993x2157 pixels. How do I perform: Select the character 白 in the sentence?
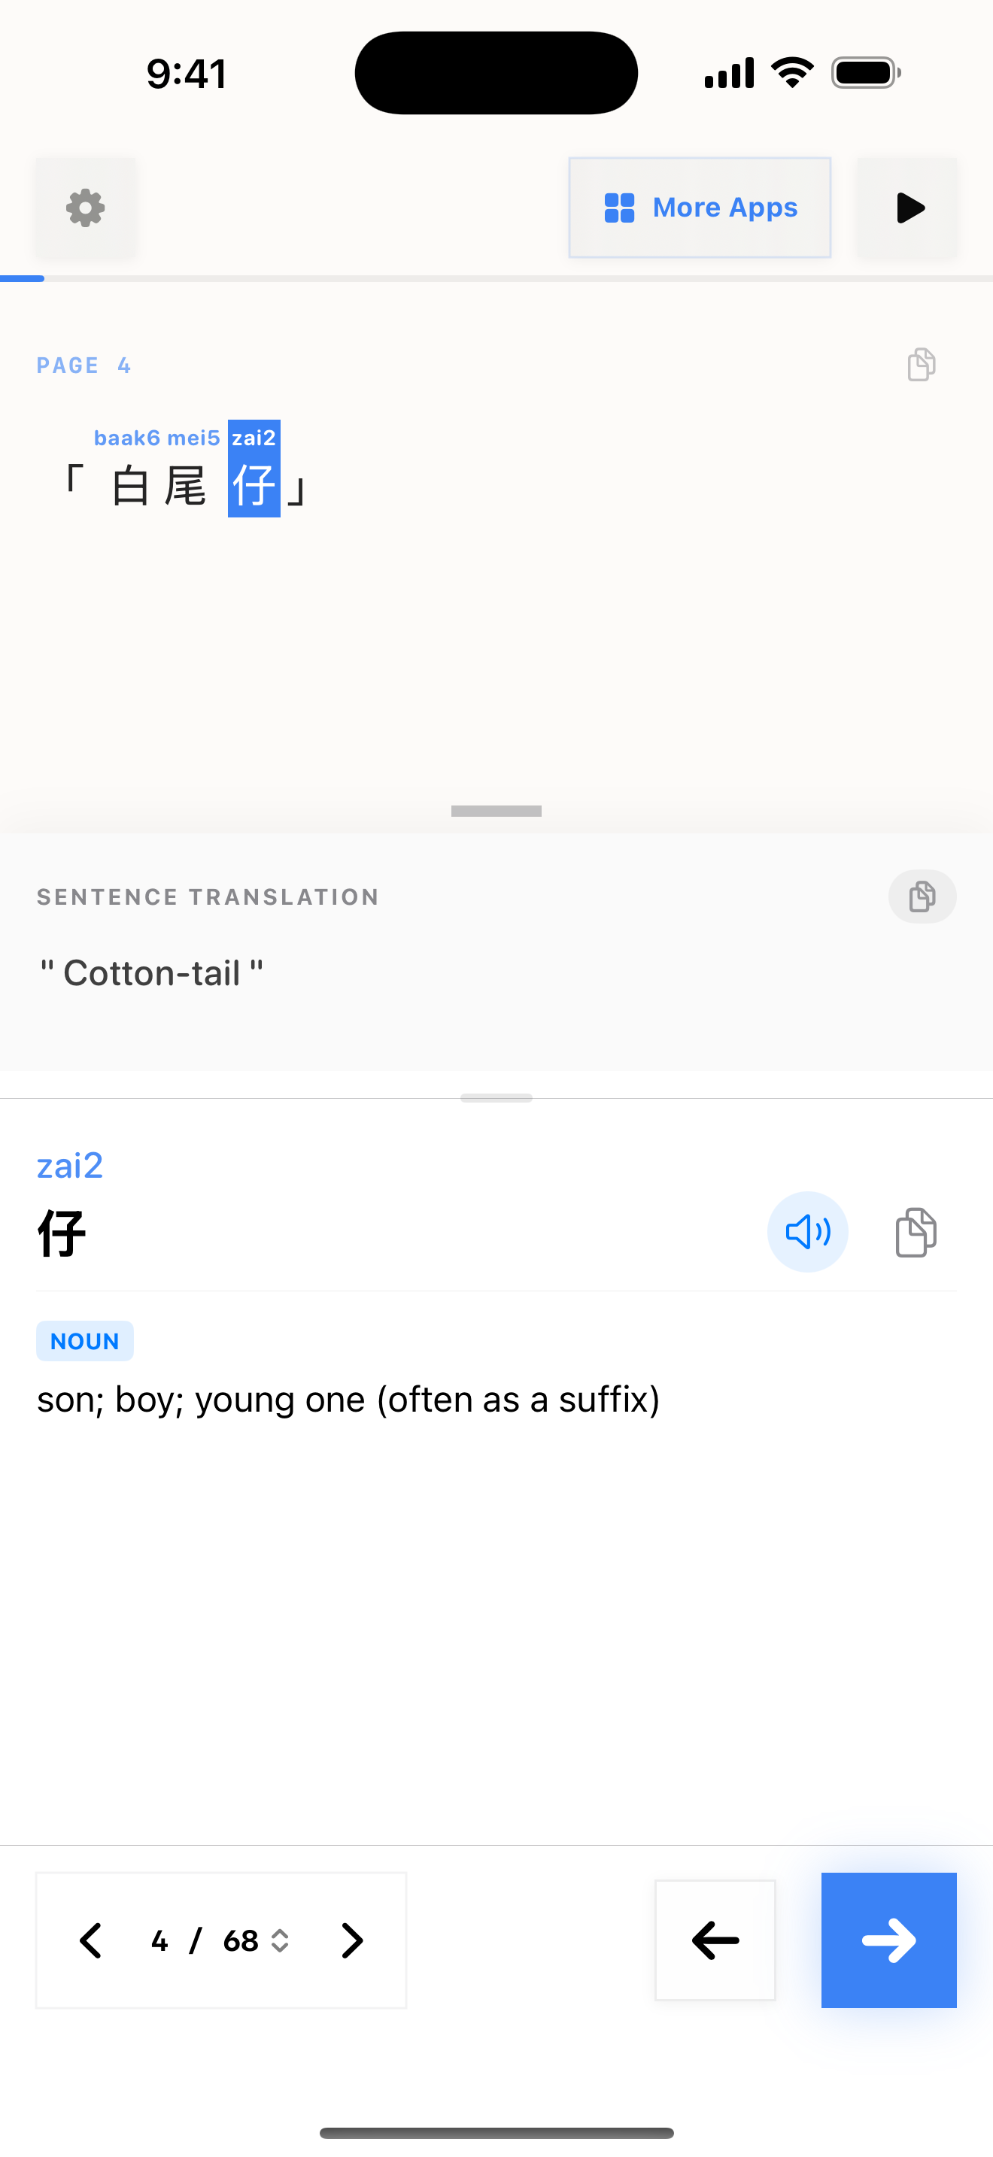pos(131,486)
